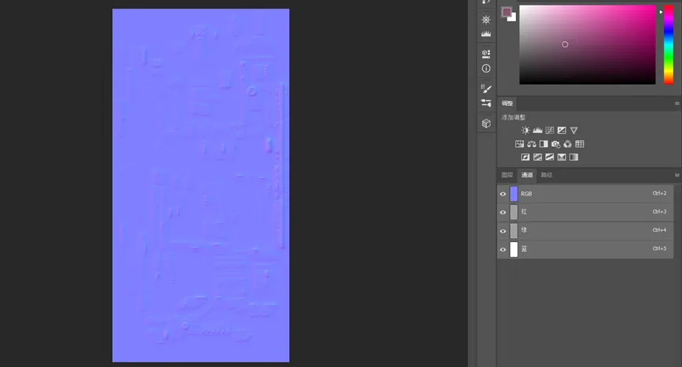The width and height of the screenshot is (682, 367).
Task: Add a Black & White adjustment
Action: [x=544, y=144]
